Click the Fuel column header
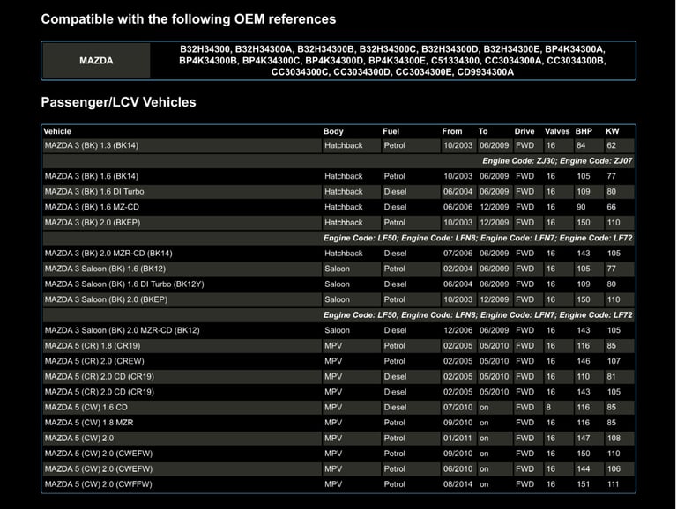Image resolution: width=677 pixels, height=509 pixels. [391, 131]
